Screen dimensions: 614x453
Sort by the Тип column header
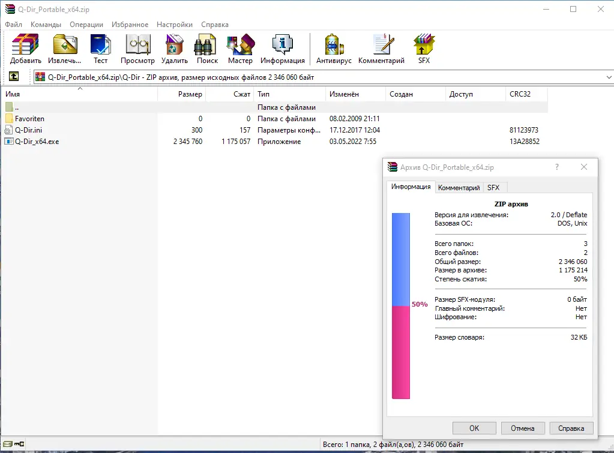290,94
